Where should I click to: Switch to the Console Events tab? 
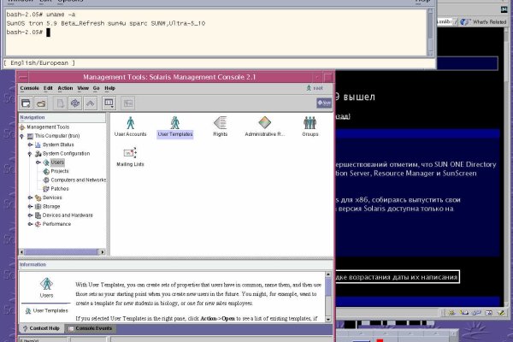pyautogui.click(x=91, y=328)
